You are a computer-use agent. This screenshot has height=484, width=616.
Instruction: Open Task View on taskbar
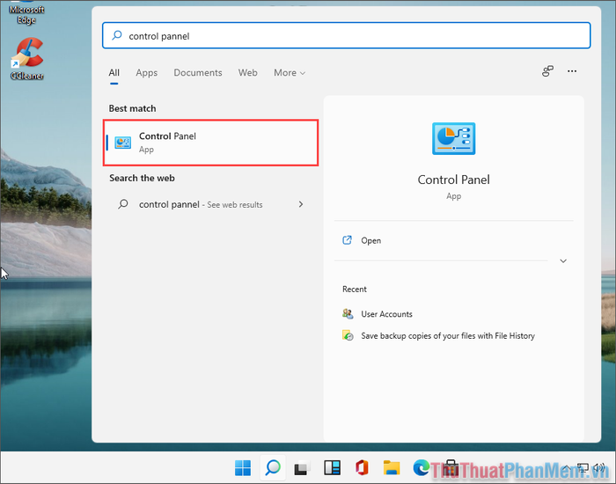coord(302,468)
